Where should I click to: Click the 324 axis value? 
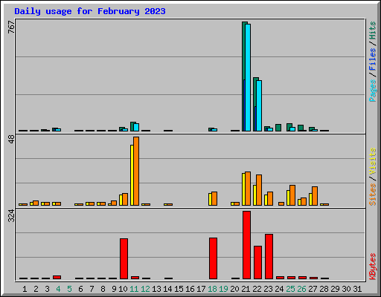(11, 216)
